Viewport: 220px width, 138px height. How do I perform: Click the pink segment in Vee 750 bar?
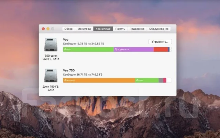pyautogui.click(x=165, y=80)
